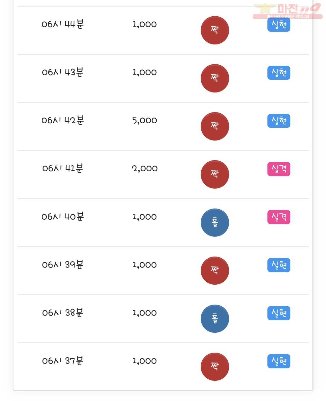Click the 실현 badge for 06시 38분
Image resolution: width=326 pixels, height=401 pixels.
[279, 313]
